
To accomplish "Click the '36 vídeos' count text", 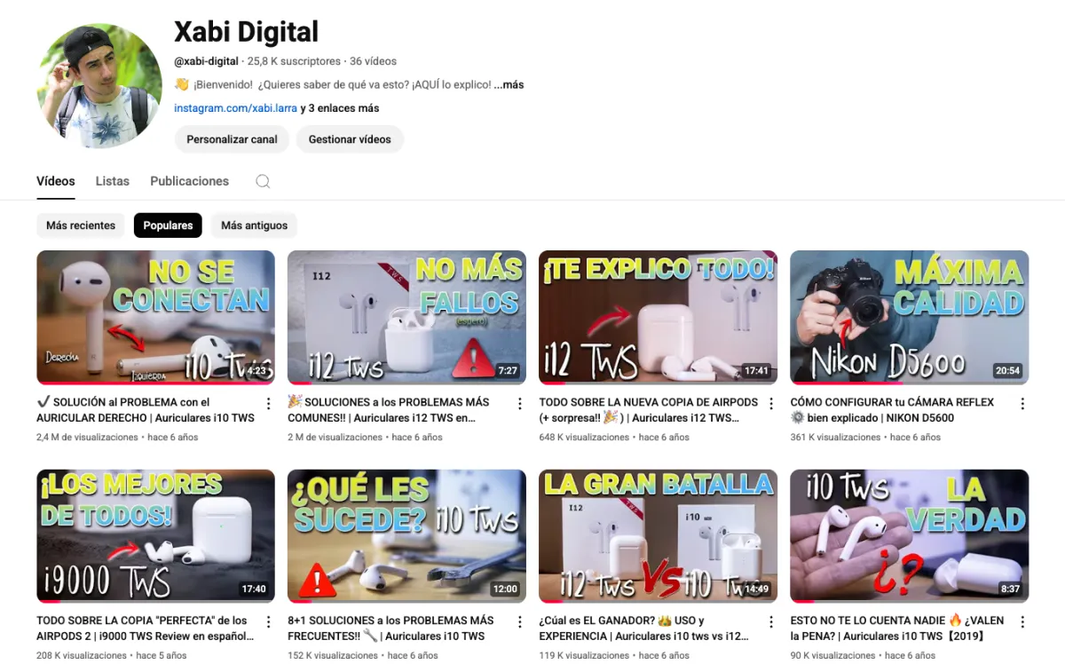I will 373,61.
